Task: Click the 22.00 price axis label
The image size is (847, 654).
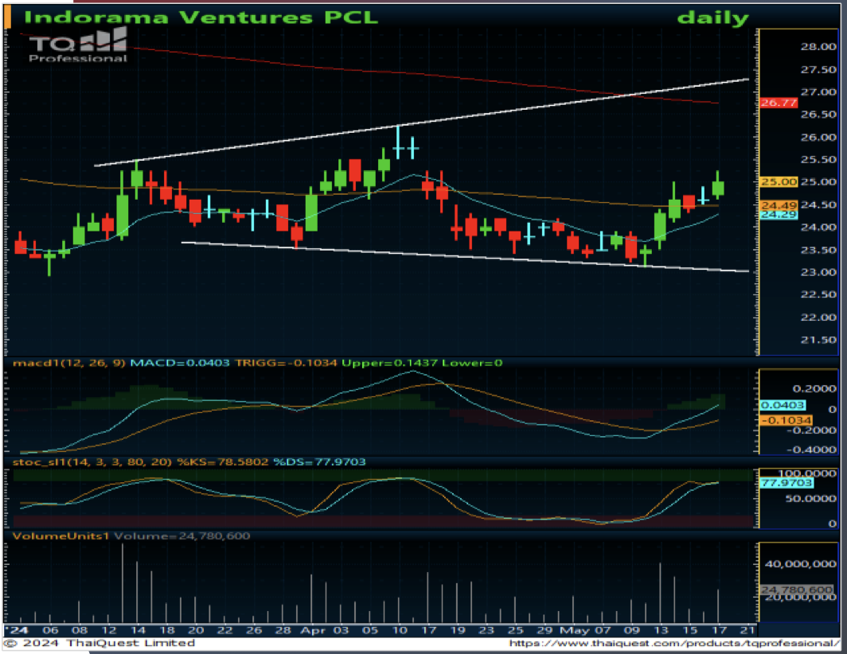Action: pos(818,317)
